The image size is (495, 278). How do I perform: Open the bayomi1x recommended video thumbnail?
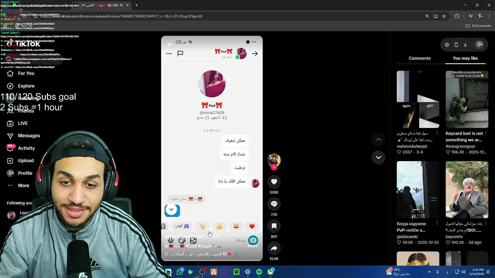(x=467, y=190)
